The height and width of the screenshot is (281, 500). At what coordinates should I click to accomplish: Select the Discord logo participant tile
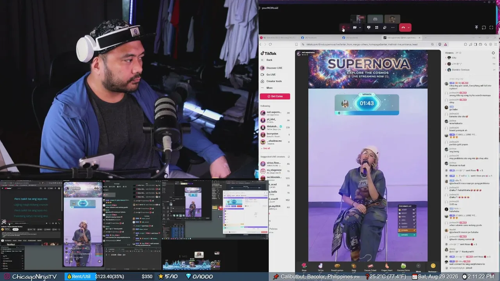375,19
